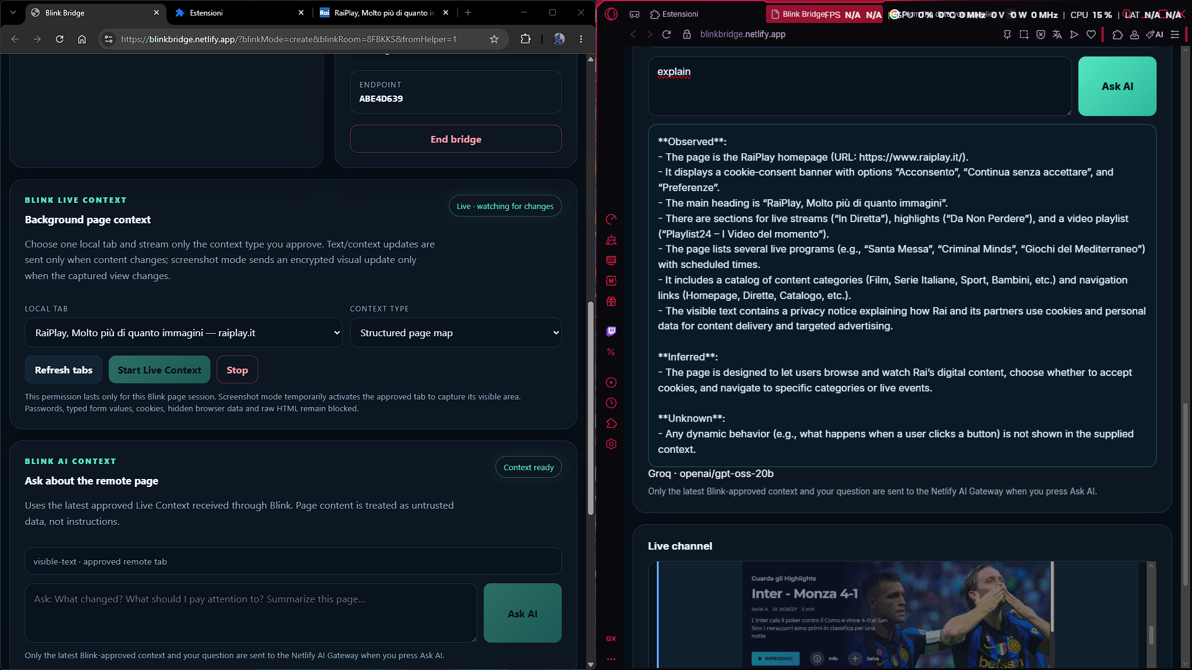Open the striped monitor icon in Opera sidebar
This screenshot has height=670, width=1192.
tap(612, 261)
